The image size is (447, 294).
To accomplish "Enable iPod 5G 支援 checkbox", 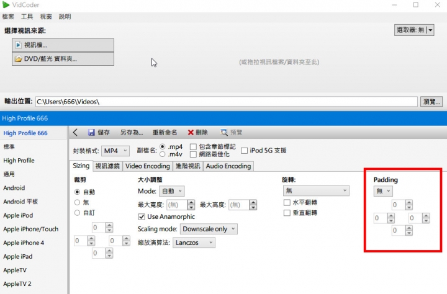I will [x=245, y=151].
